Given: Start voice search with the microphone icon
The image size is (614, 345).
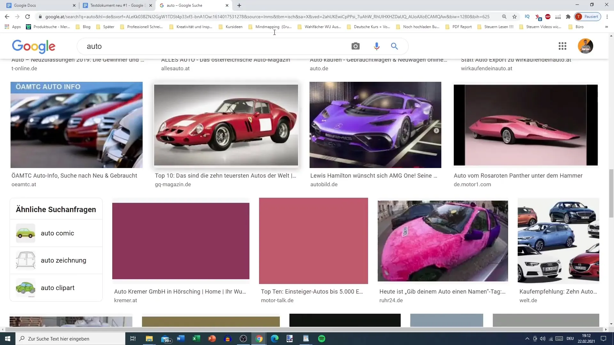Looking at the screenshot, I should pos(376,46).
